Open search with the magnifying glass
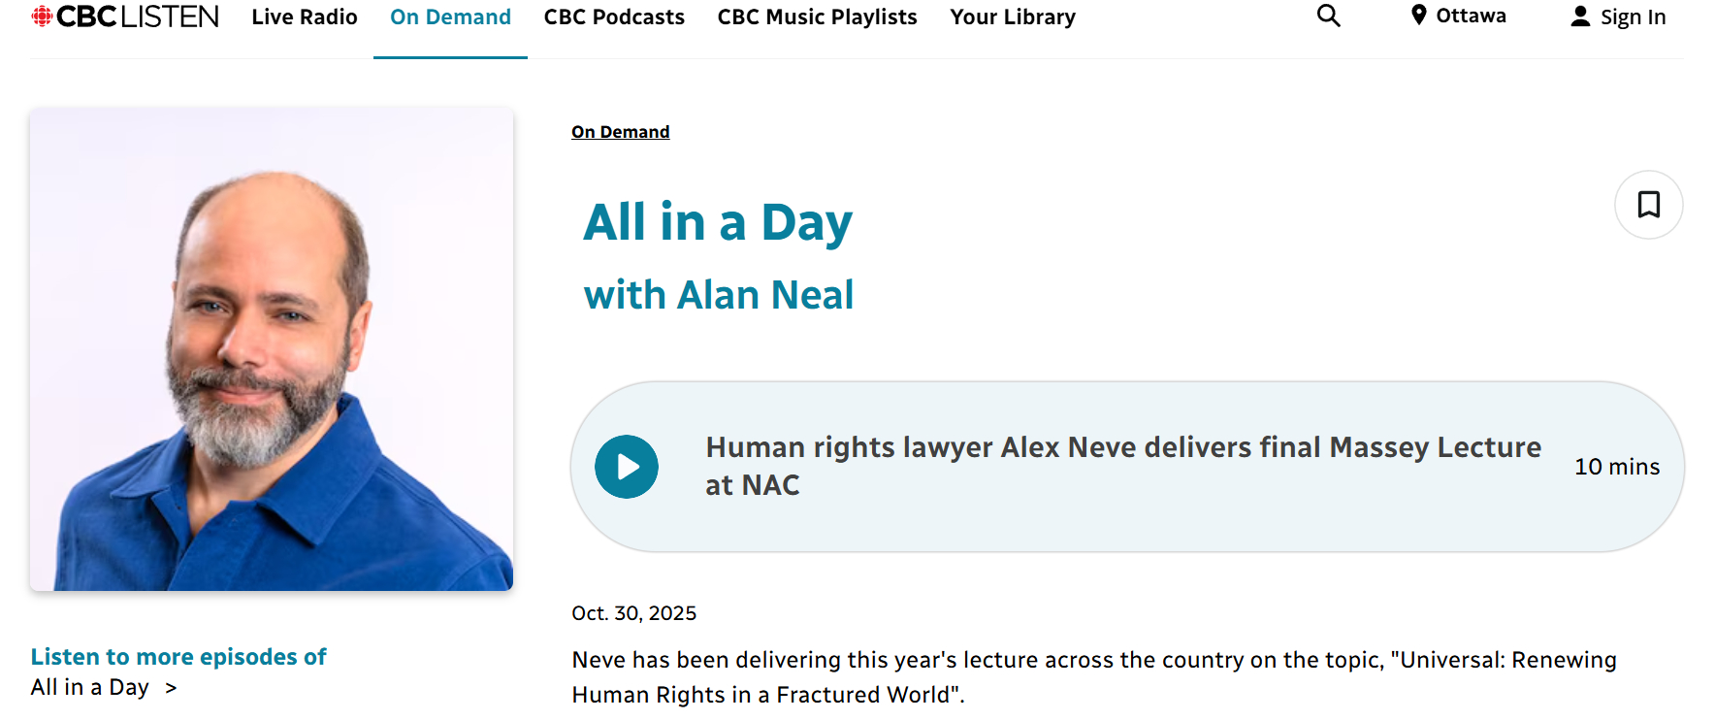Image resolution: width=1715 pixels, height=720 pixels. coord(1328,16)
